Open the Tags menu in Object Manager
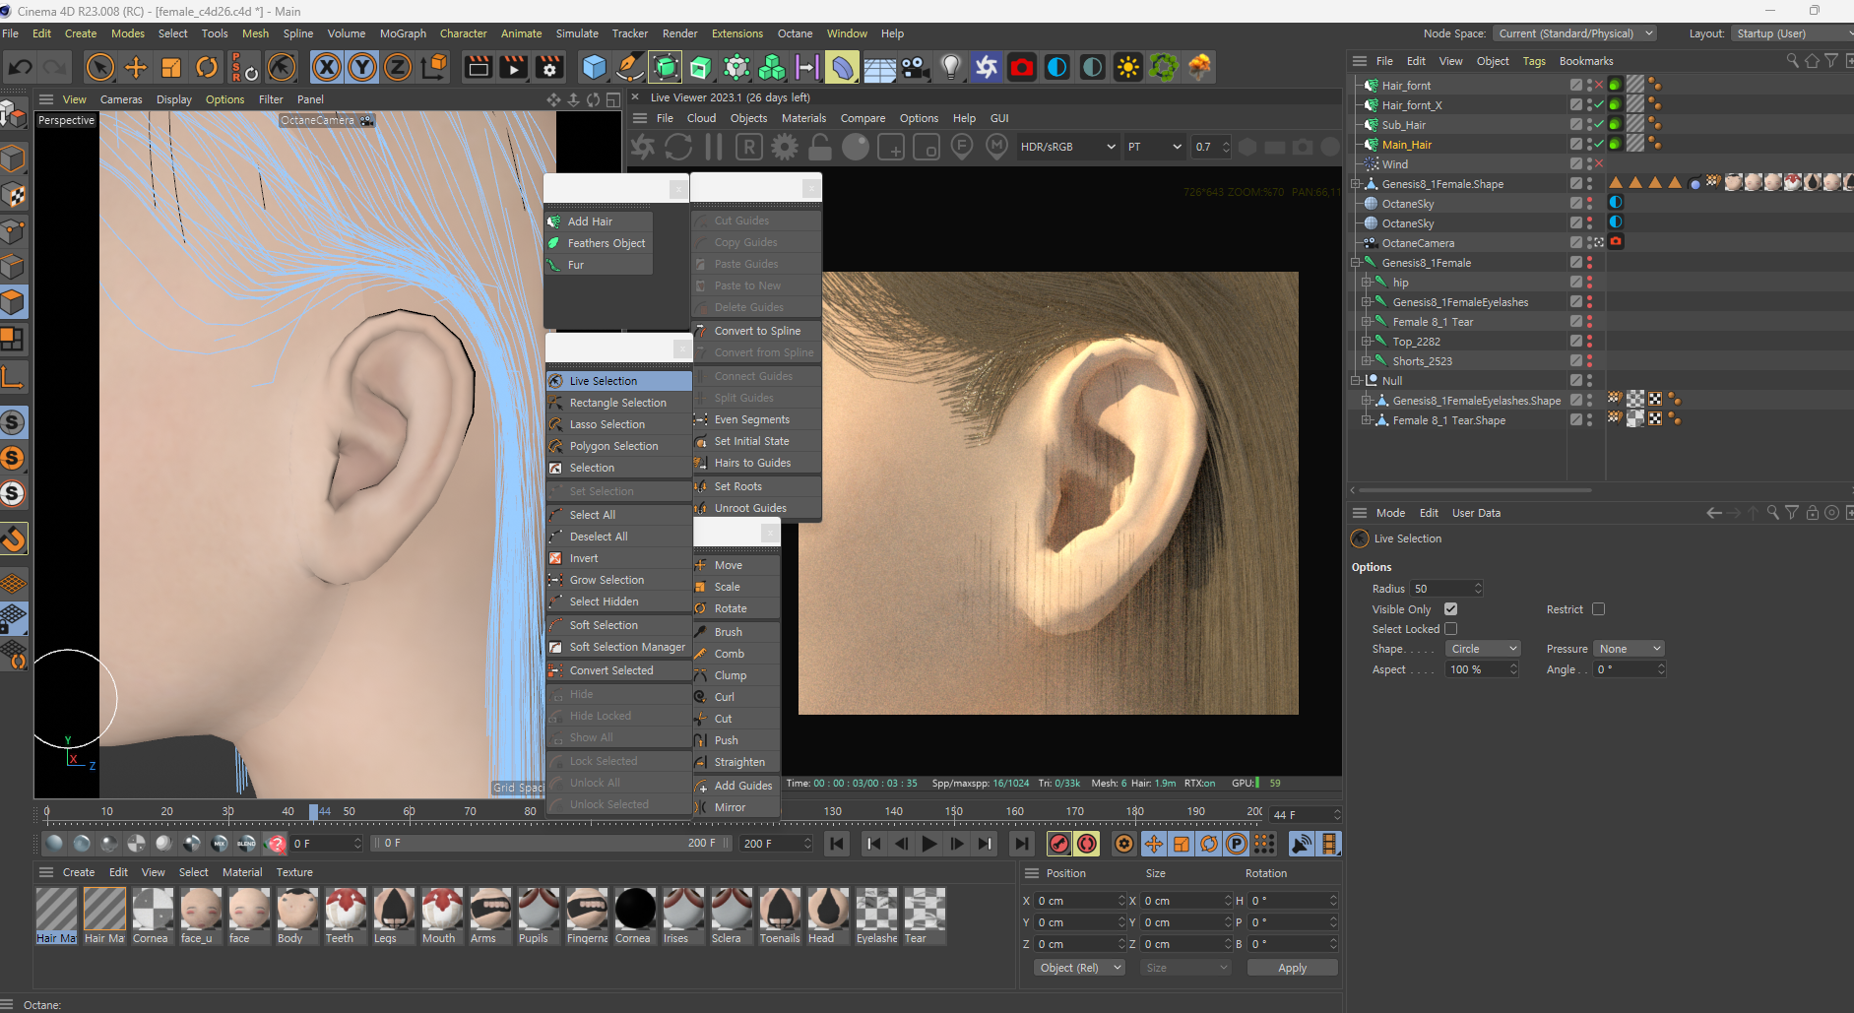Image resolution: width=1854 pixels, height=1013 pixels. 1534,61
